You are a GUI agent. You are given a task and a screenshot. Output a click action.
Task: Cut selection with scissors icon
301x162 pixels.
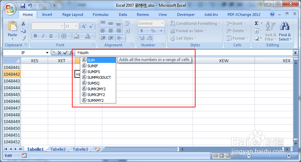click(23, 23)
